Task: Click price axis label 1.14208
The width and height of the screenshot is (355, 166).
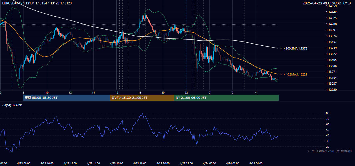Action: pos(331,24)
